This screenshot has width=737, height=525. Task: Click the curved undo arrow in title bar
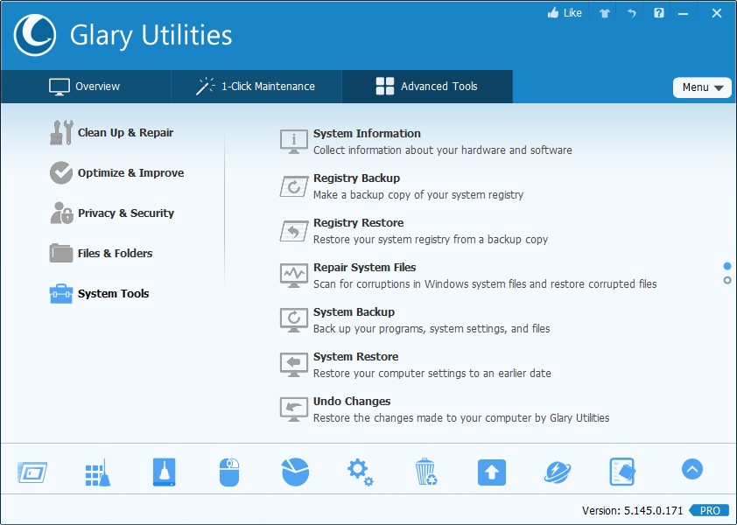[631, 13]
